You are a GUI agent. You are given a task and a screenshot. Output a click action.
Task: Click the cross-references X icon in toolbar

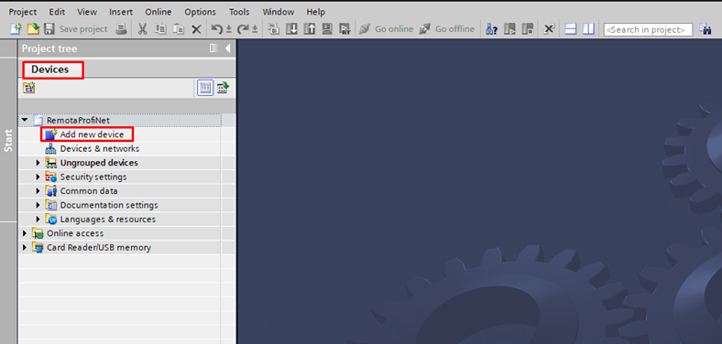(x=549, y=29)
